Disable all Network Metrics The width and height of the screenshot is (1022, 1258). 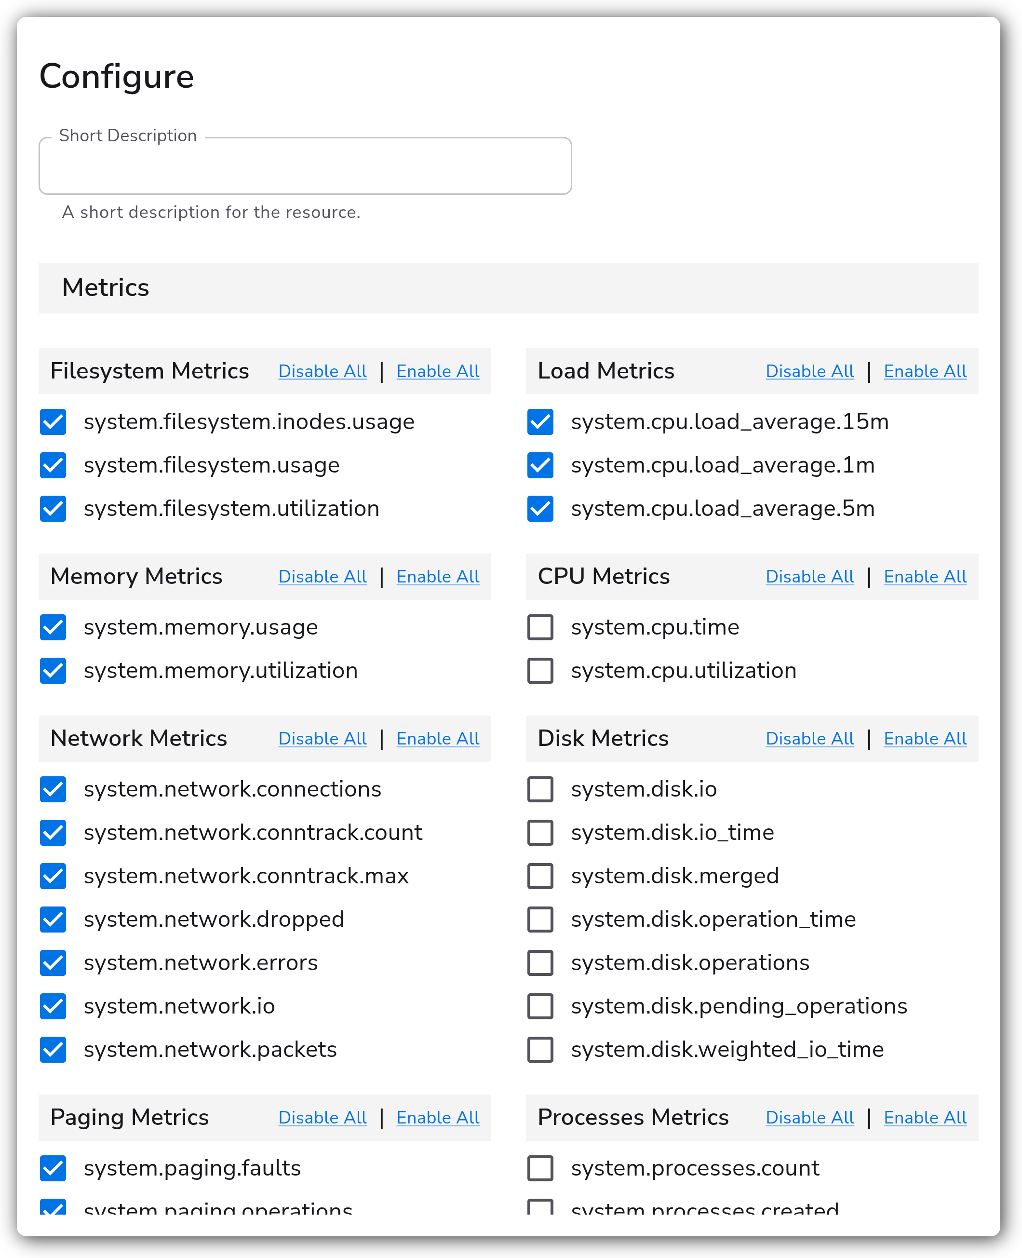coord(323,739)
